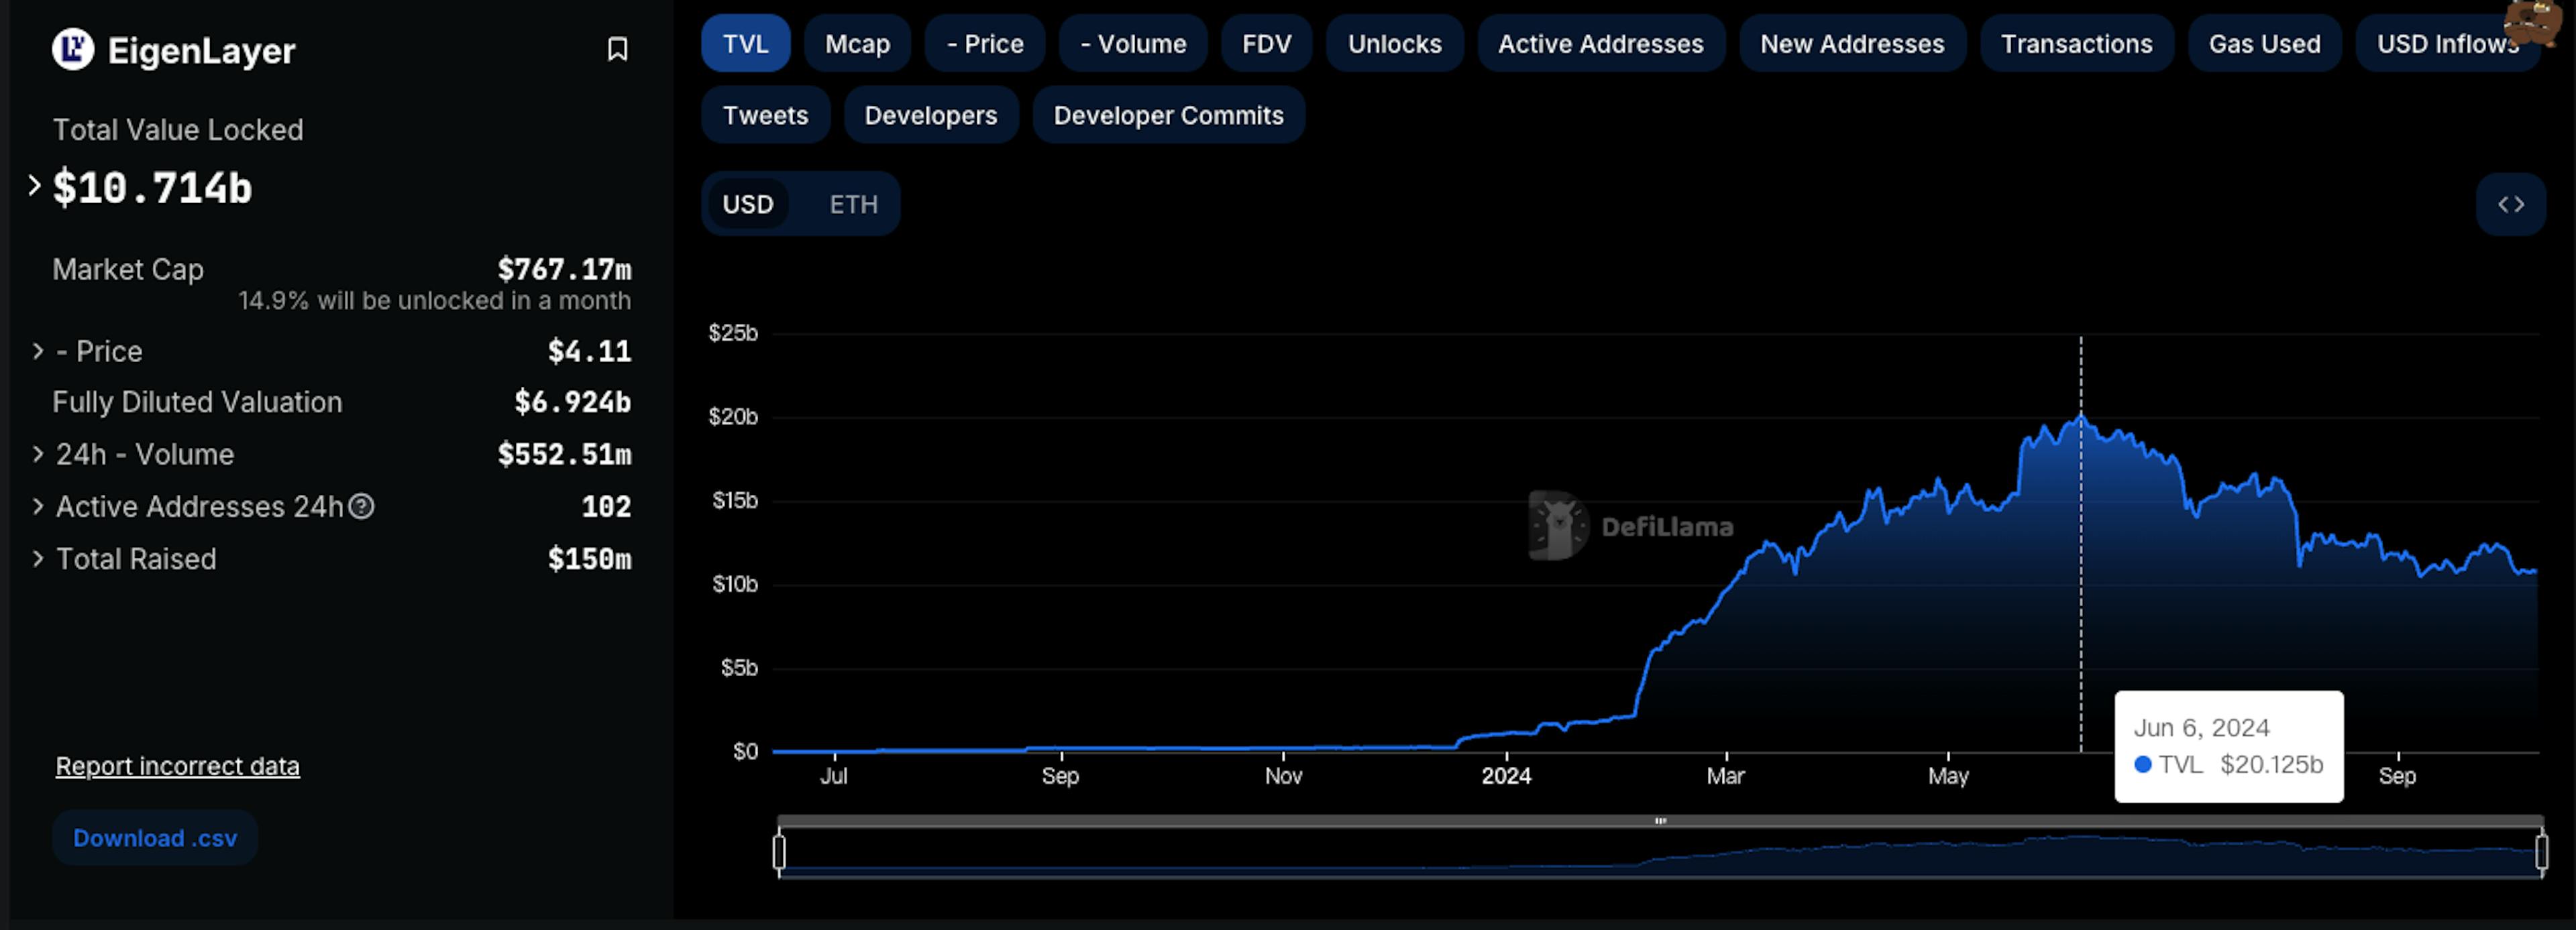Expand the 24h Volume row
Image resolution: width=2576 pixels, height=930 pixels.
click(x=38, y=454)
